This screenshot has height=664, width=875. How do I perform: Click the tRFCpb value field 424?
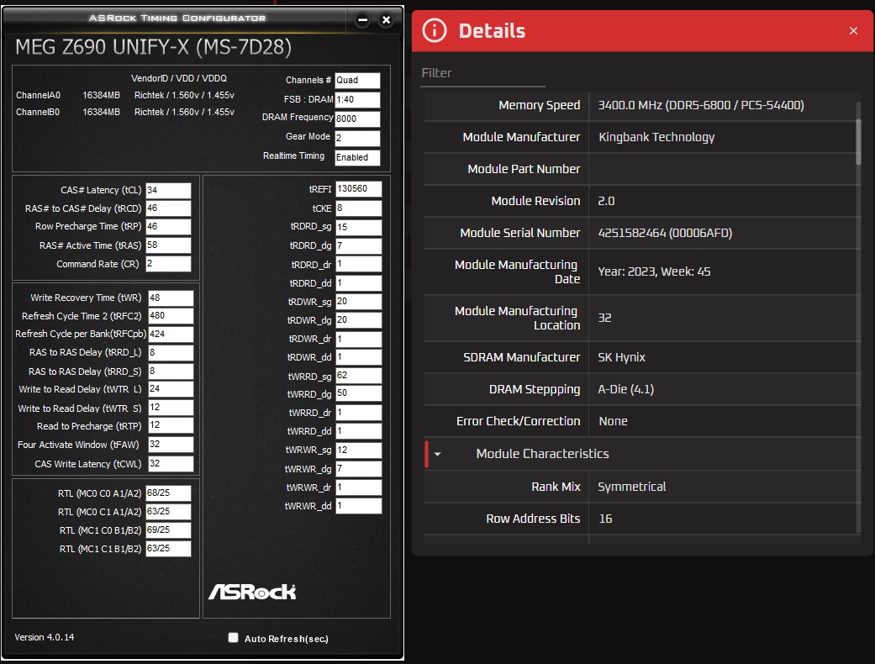171,335
